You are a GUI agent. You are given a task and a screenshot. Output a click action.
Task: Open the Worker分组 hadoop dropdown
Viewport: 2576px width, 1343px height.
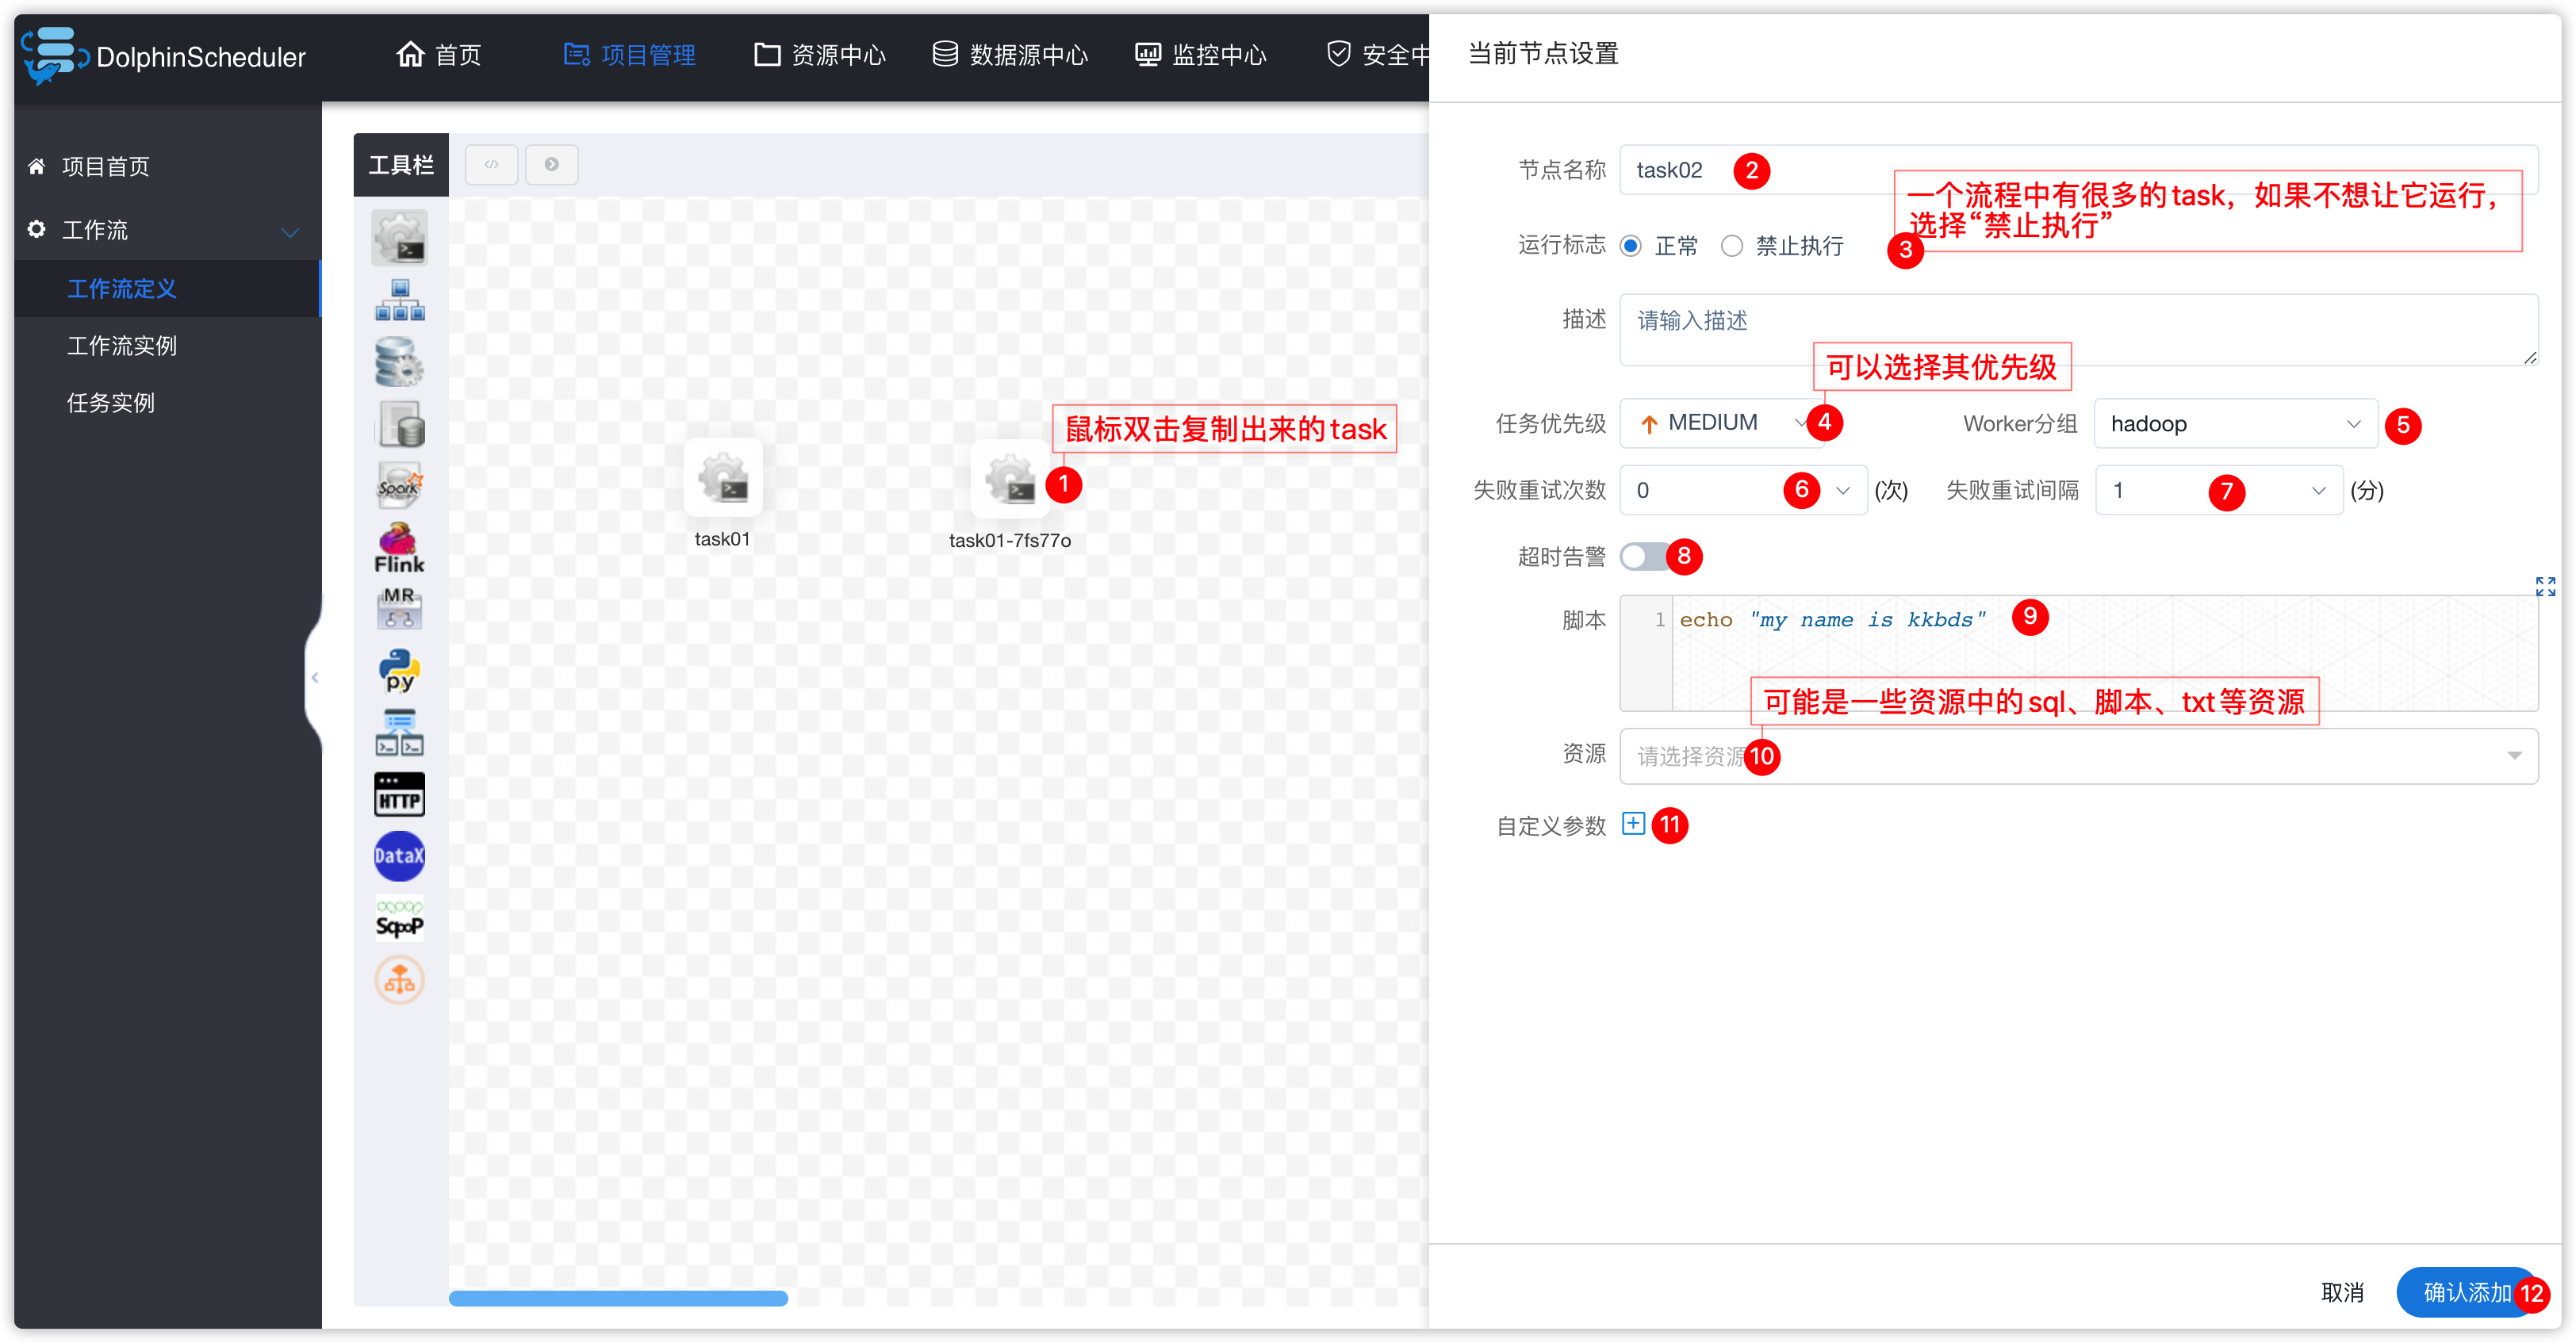coord(2235,423)
